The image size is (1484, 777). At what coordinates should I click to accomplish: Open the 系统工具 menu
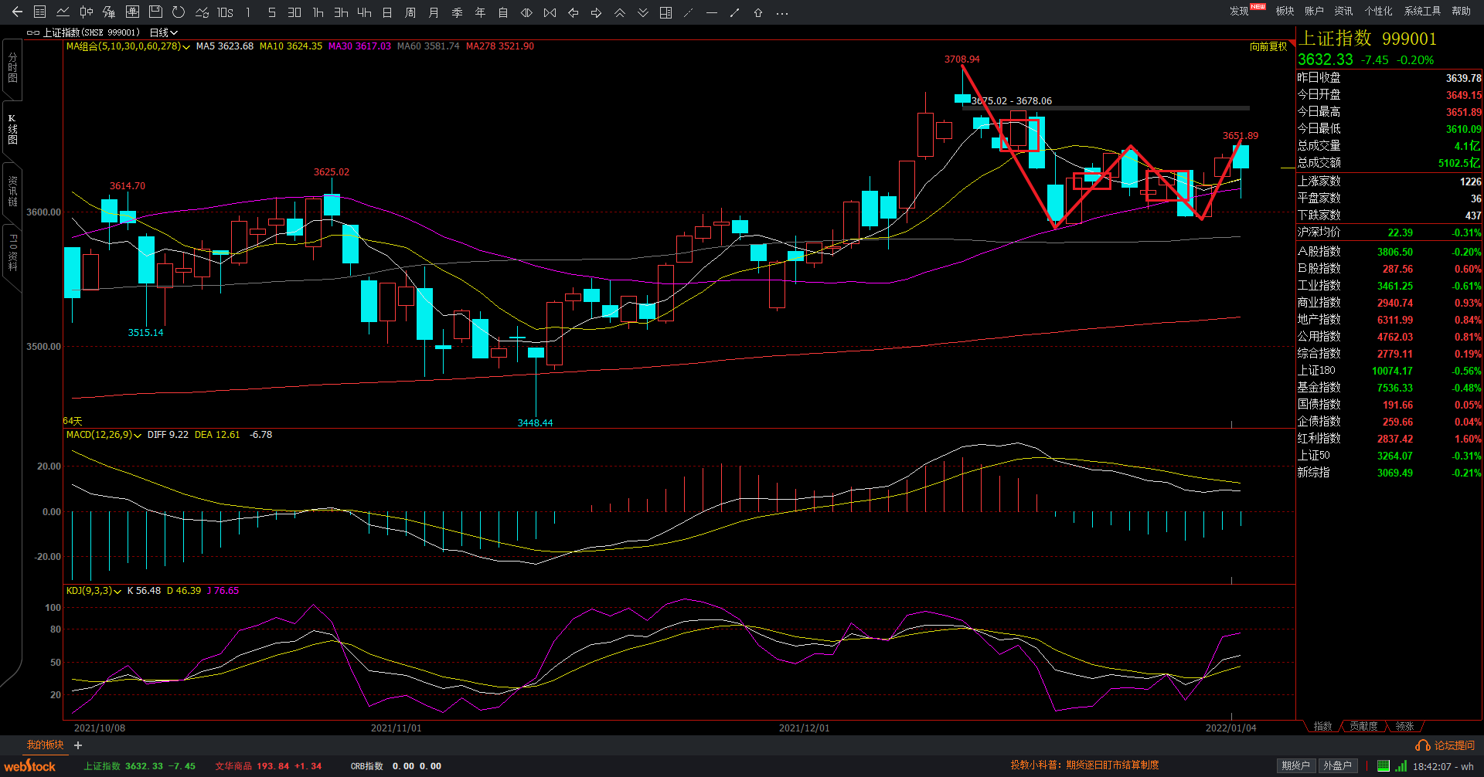coord(1422,11)
